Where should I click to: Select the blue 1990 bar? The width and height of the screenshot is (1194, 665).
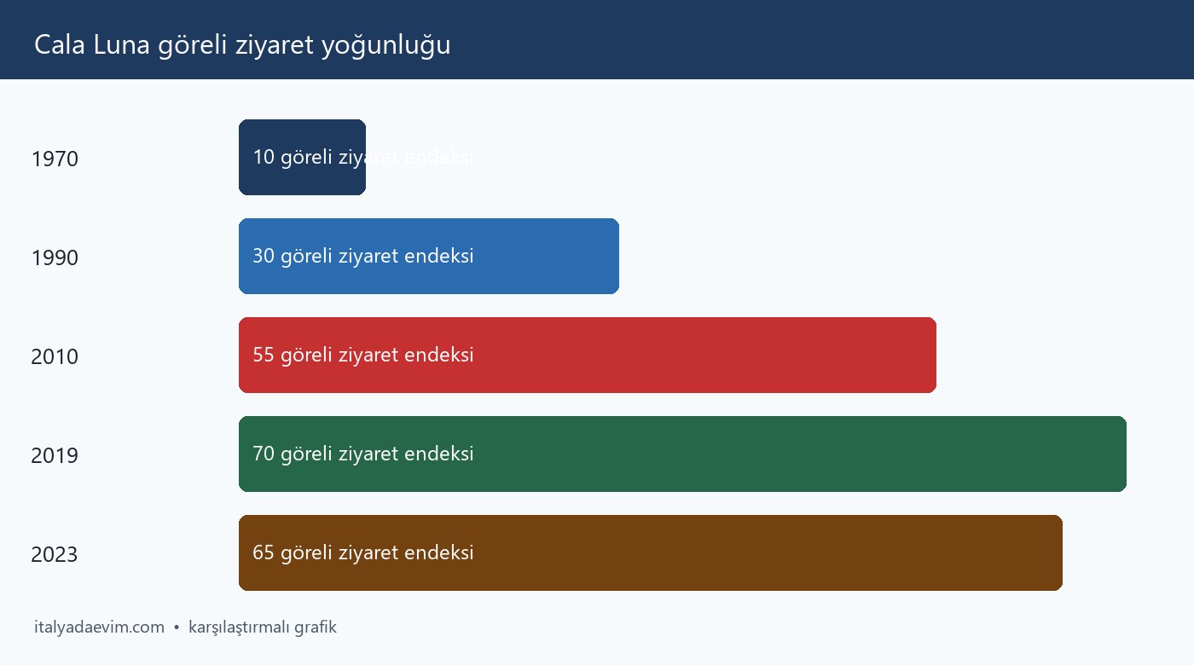point(429,256)
